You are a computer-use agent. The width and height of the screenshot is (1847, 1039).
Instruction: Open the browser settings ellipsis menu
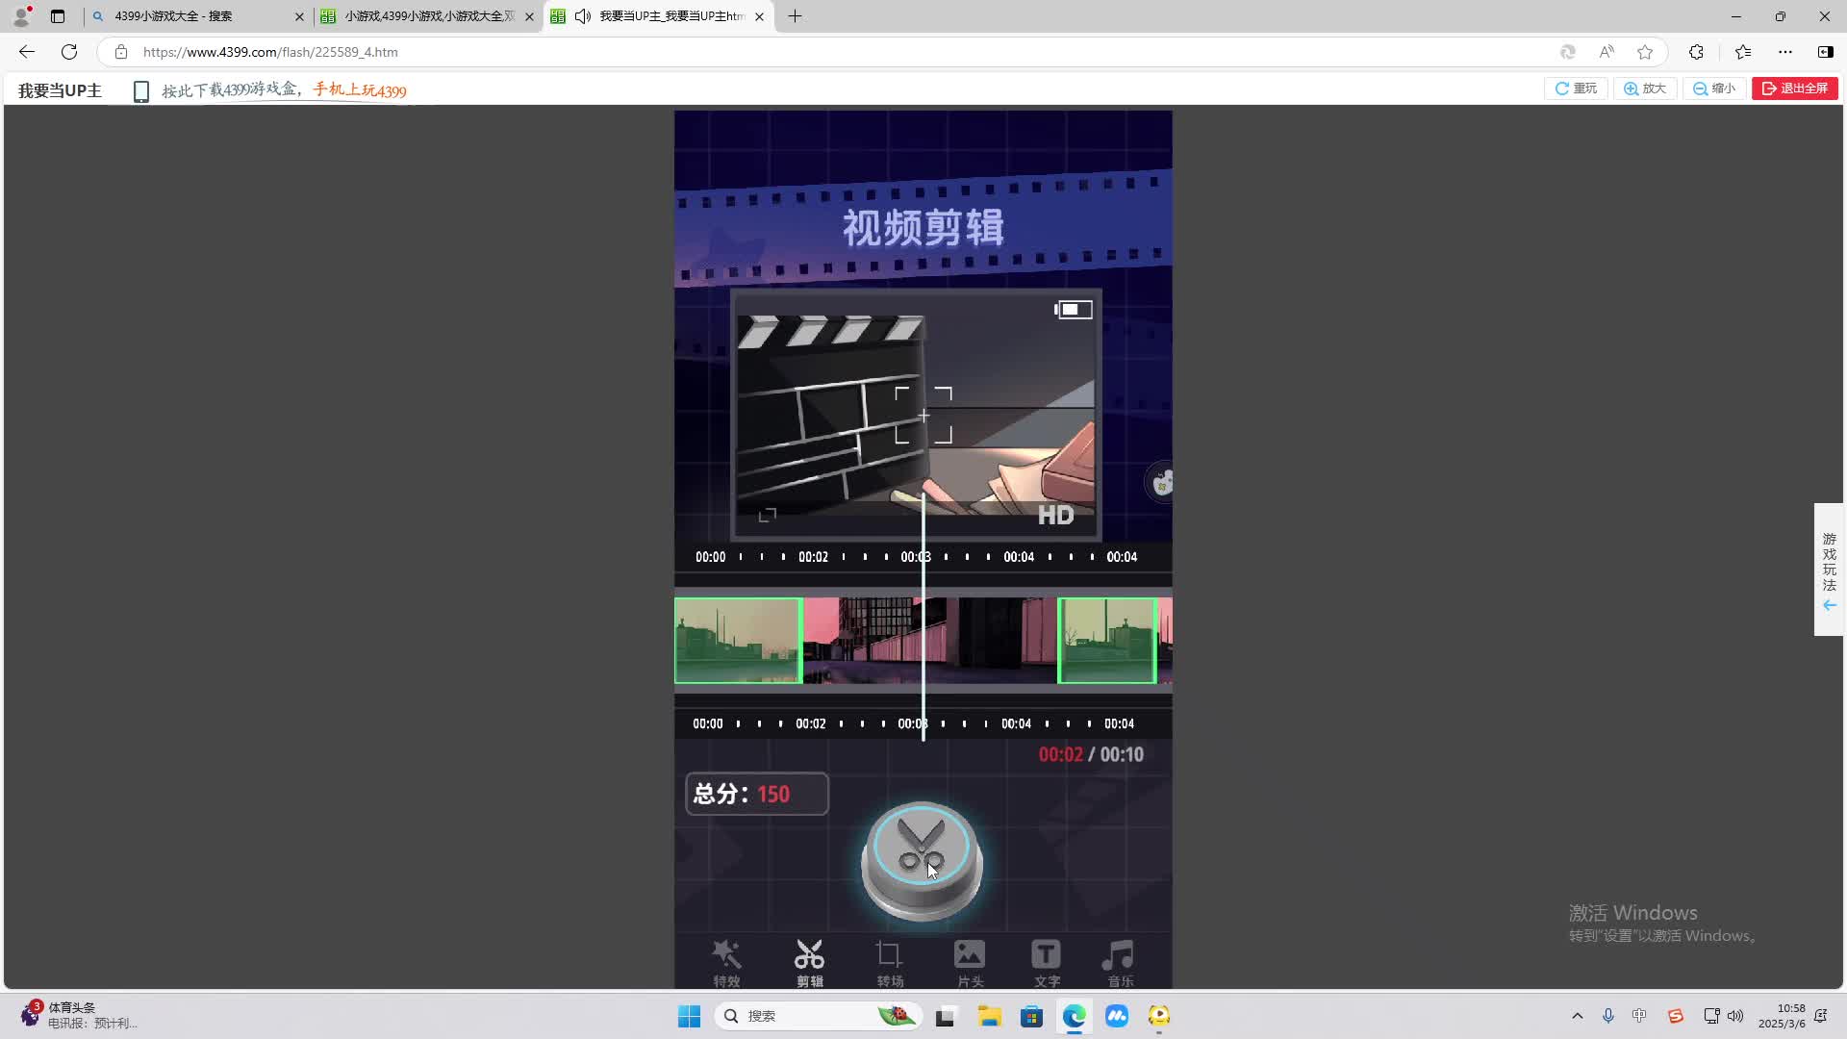point(1786,52)
